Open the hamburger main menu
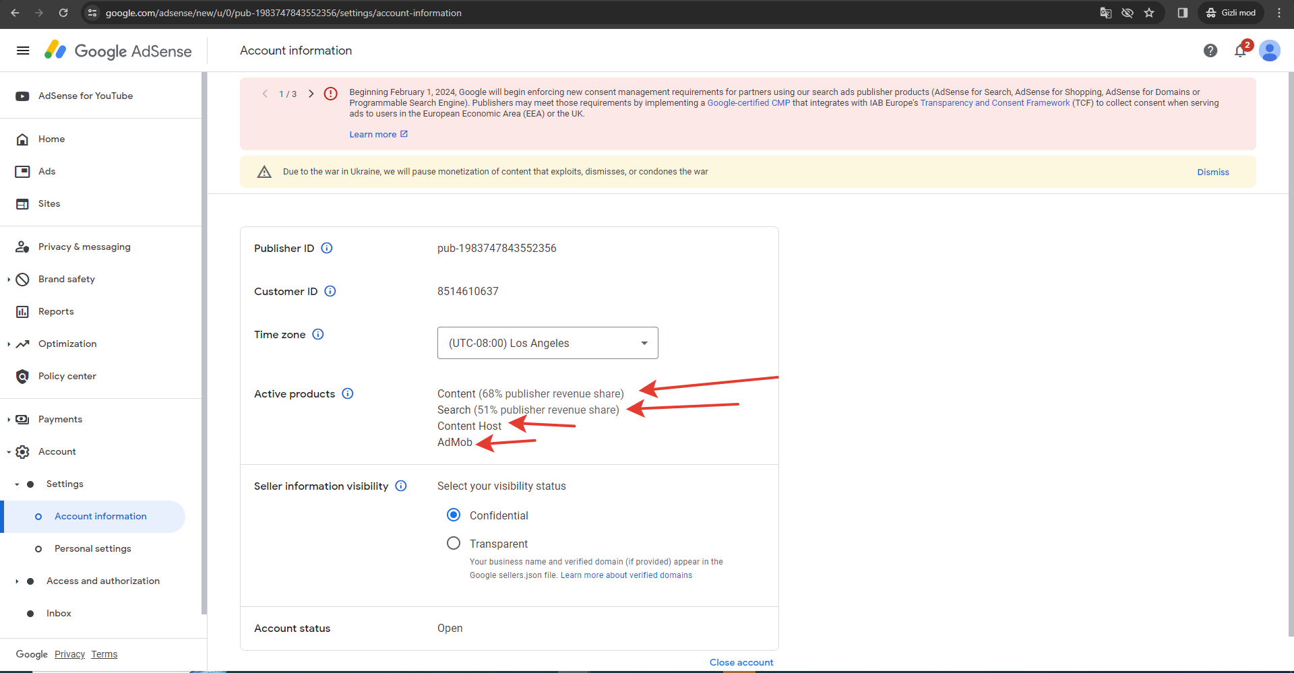The height and width of the screenshot is (673, 1294). tap(23, 51)
